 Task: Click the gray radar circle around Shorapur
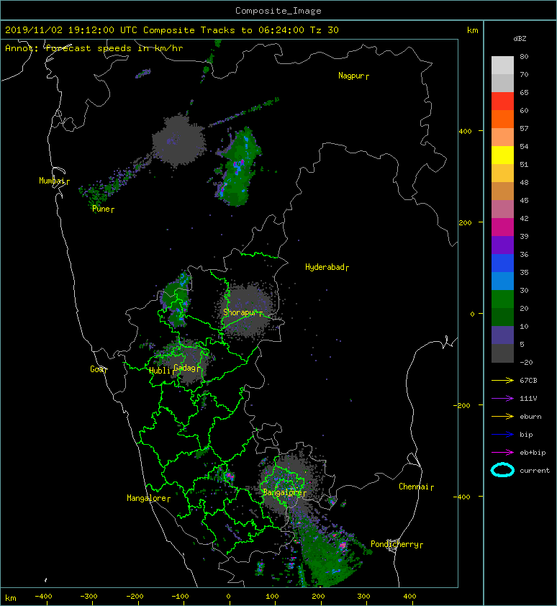click(247, 312)
